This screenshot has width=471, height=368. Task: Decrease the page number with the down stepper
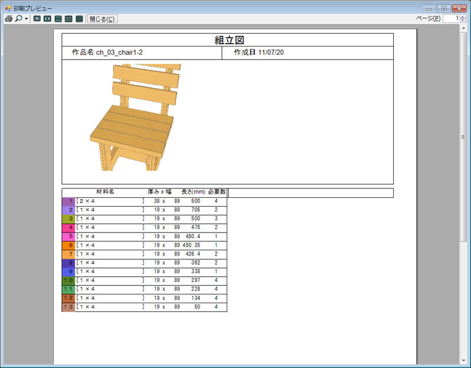point(463,21)
